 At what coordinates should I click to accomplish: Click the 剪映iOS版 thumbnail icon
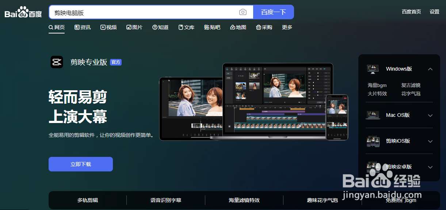pos(373,141)
